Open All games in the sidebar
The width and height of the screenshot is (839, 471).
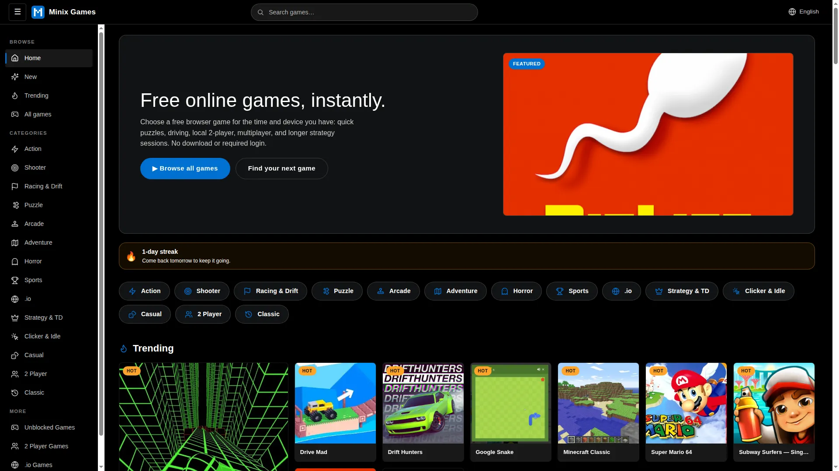49,114
